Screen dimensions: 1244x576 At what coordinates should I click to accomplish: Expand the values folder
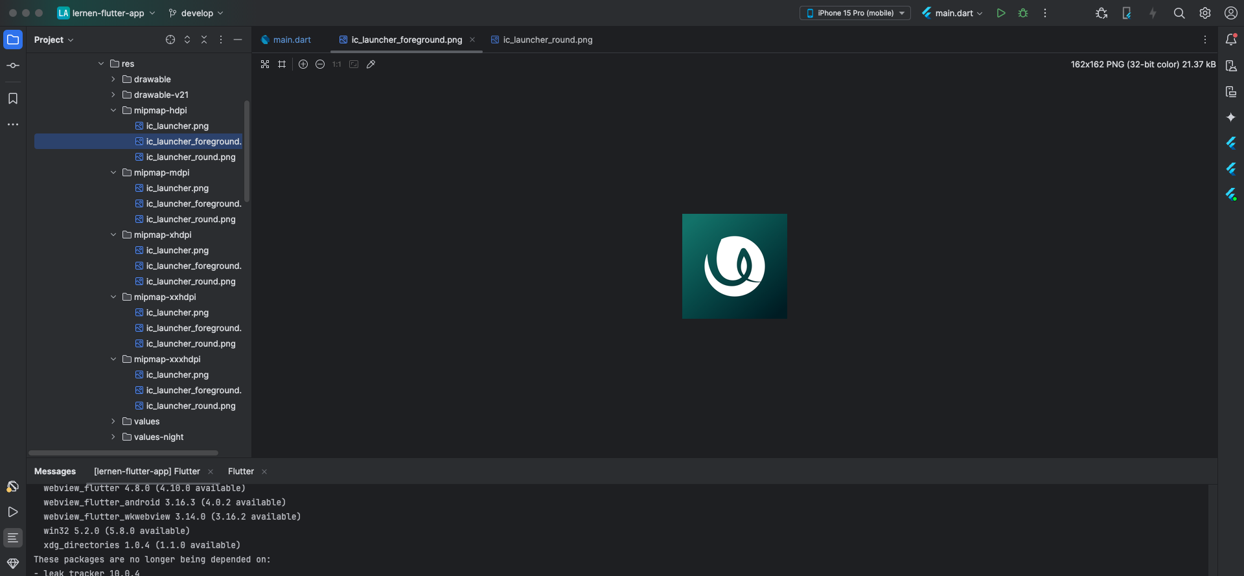point(113,421)
